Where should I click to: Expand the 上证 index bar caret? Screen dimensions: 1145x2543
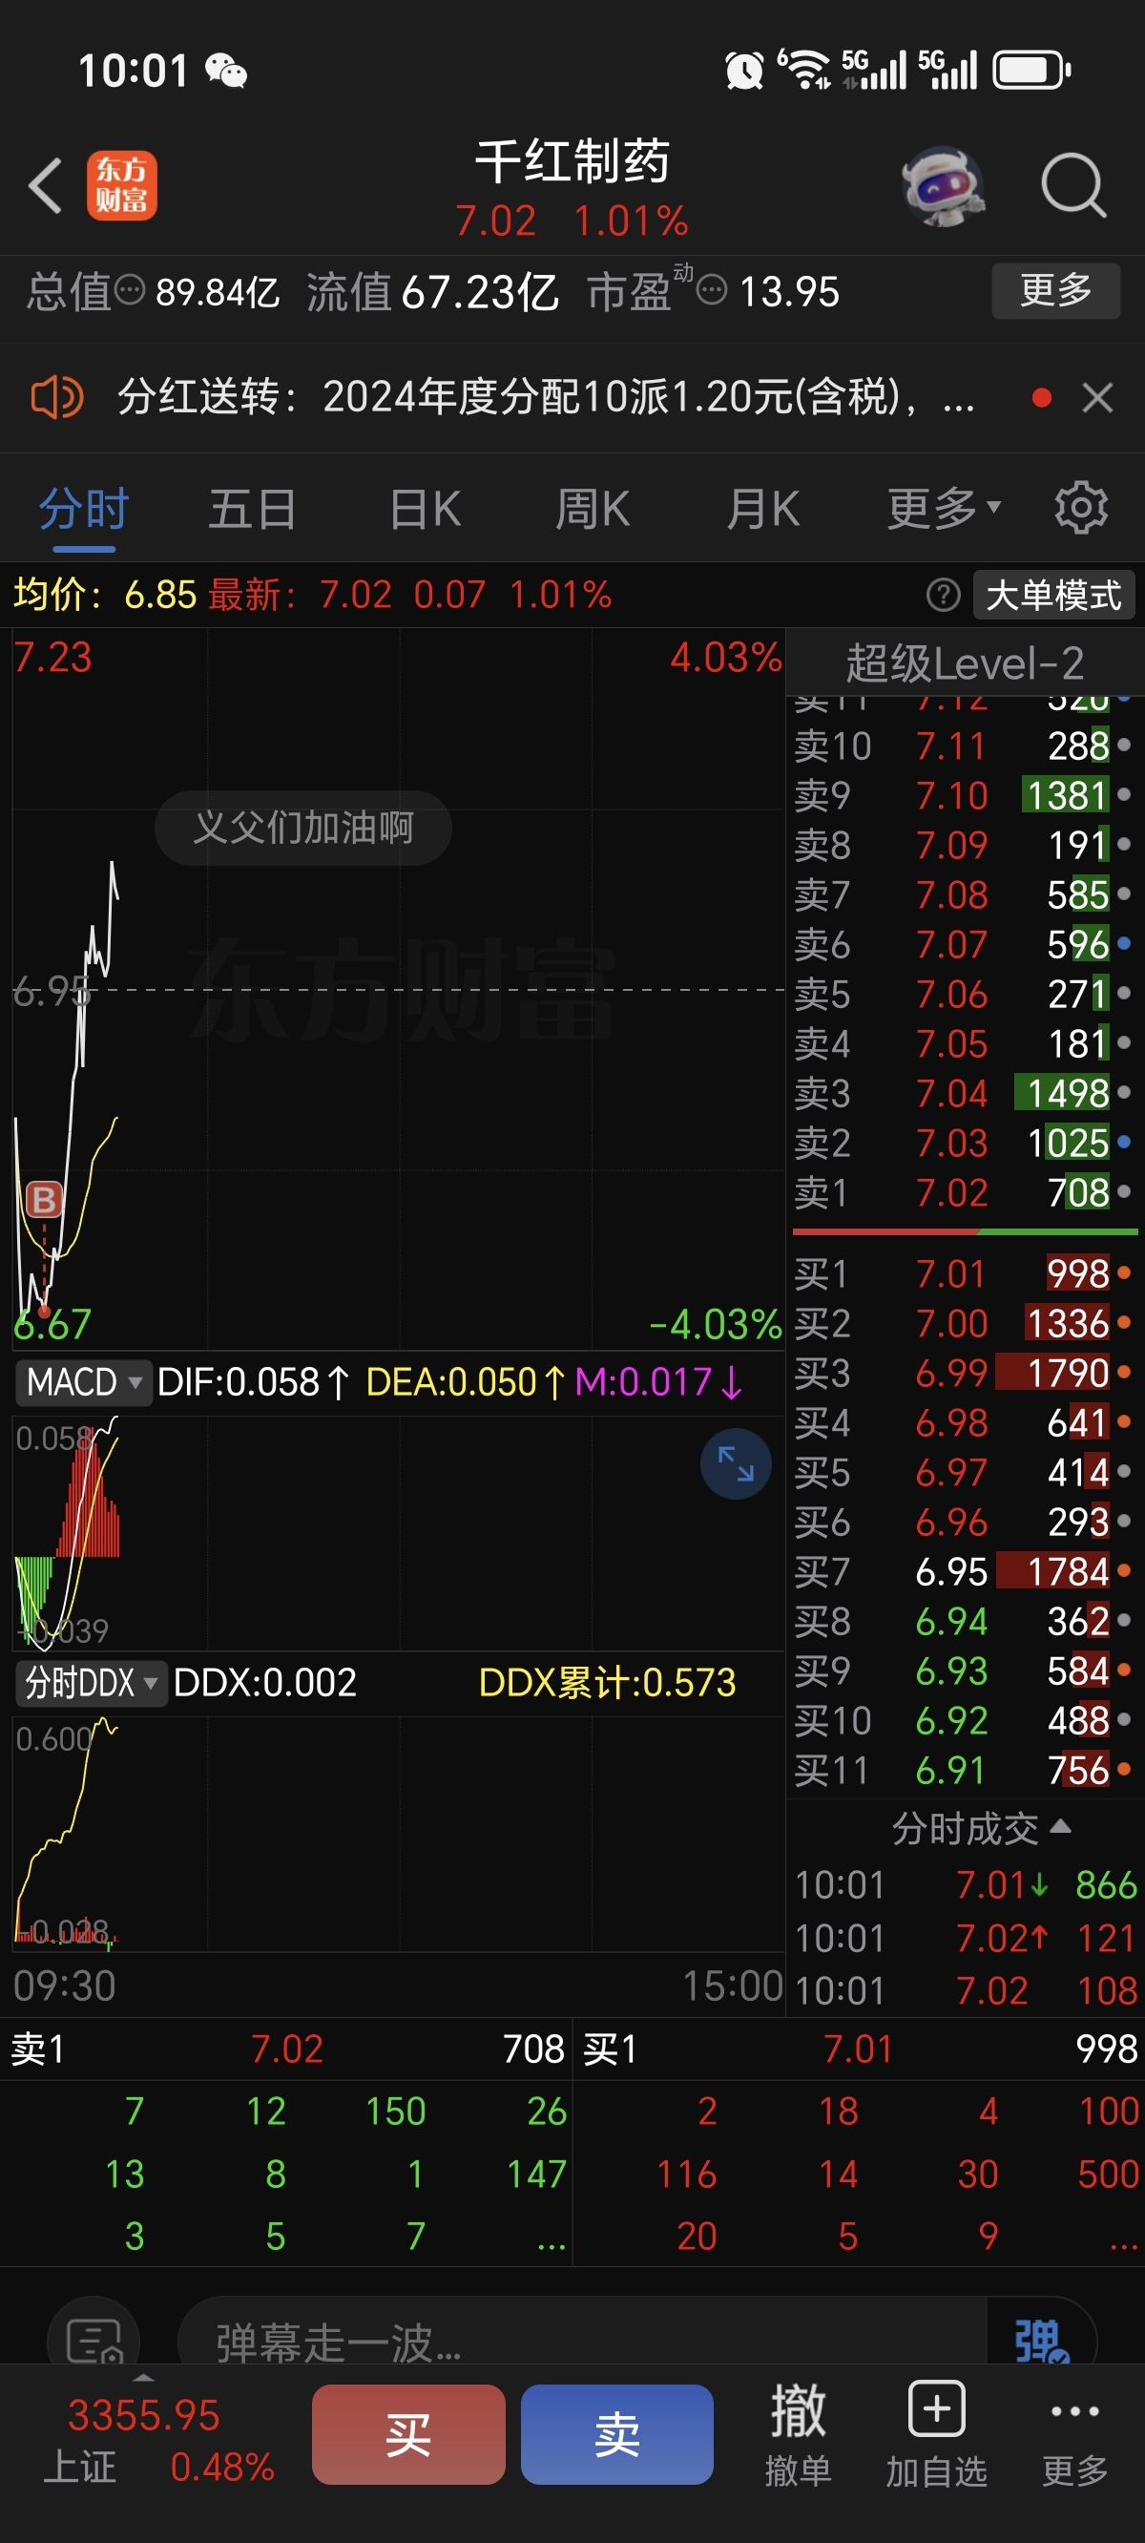[x=143, y=2378]
